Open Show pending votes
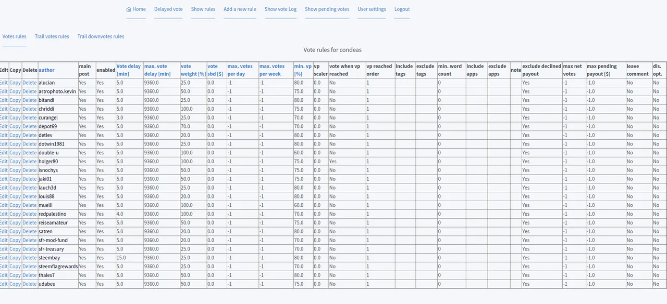Viewport: 667px width, 304px height. 327,9
